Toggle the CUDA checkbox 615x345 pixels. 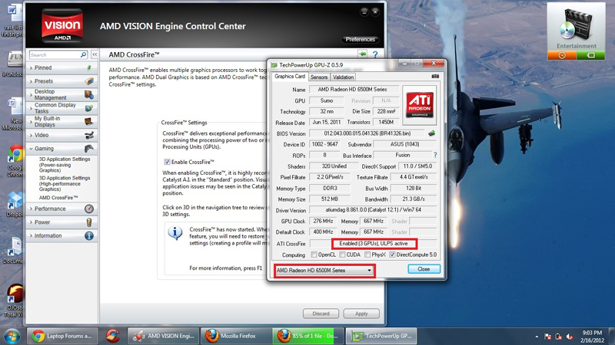click(x=342, y=255)
